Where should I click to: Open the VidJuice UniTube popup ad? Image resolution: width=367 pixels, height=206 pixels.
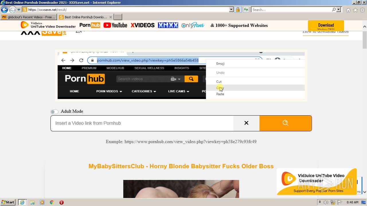tap(317, 182)
